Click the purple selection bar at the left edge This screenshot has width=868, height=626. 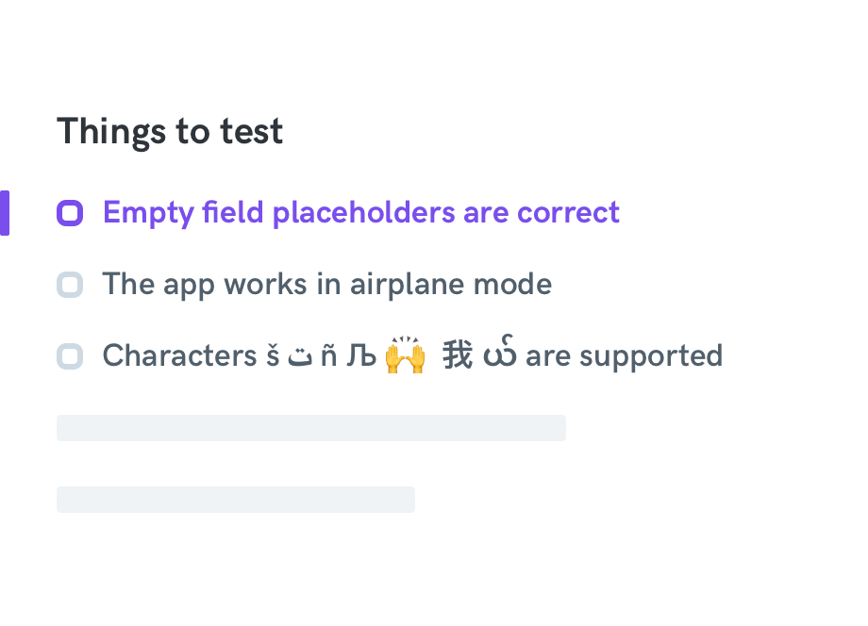5,213
